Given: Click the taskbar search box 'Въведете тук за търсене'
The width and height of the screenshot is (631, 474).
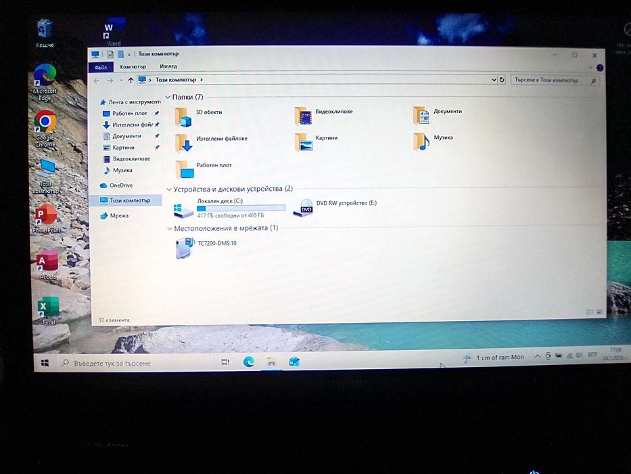Looking at the screenshot, I should pos(136,363).
